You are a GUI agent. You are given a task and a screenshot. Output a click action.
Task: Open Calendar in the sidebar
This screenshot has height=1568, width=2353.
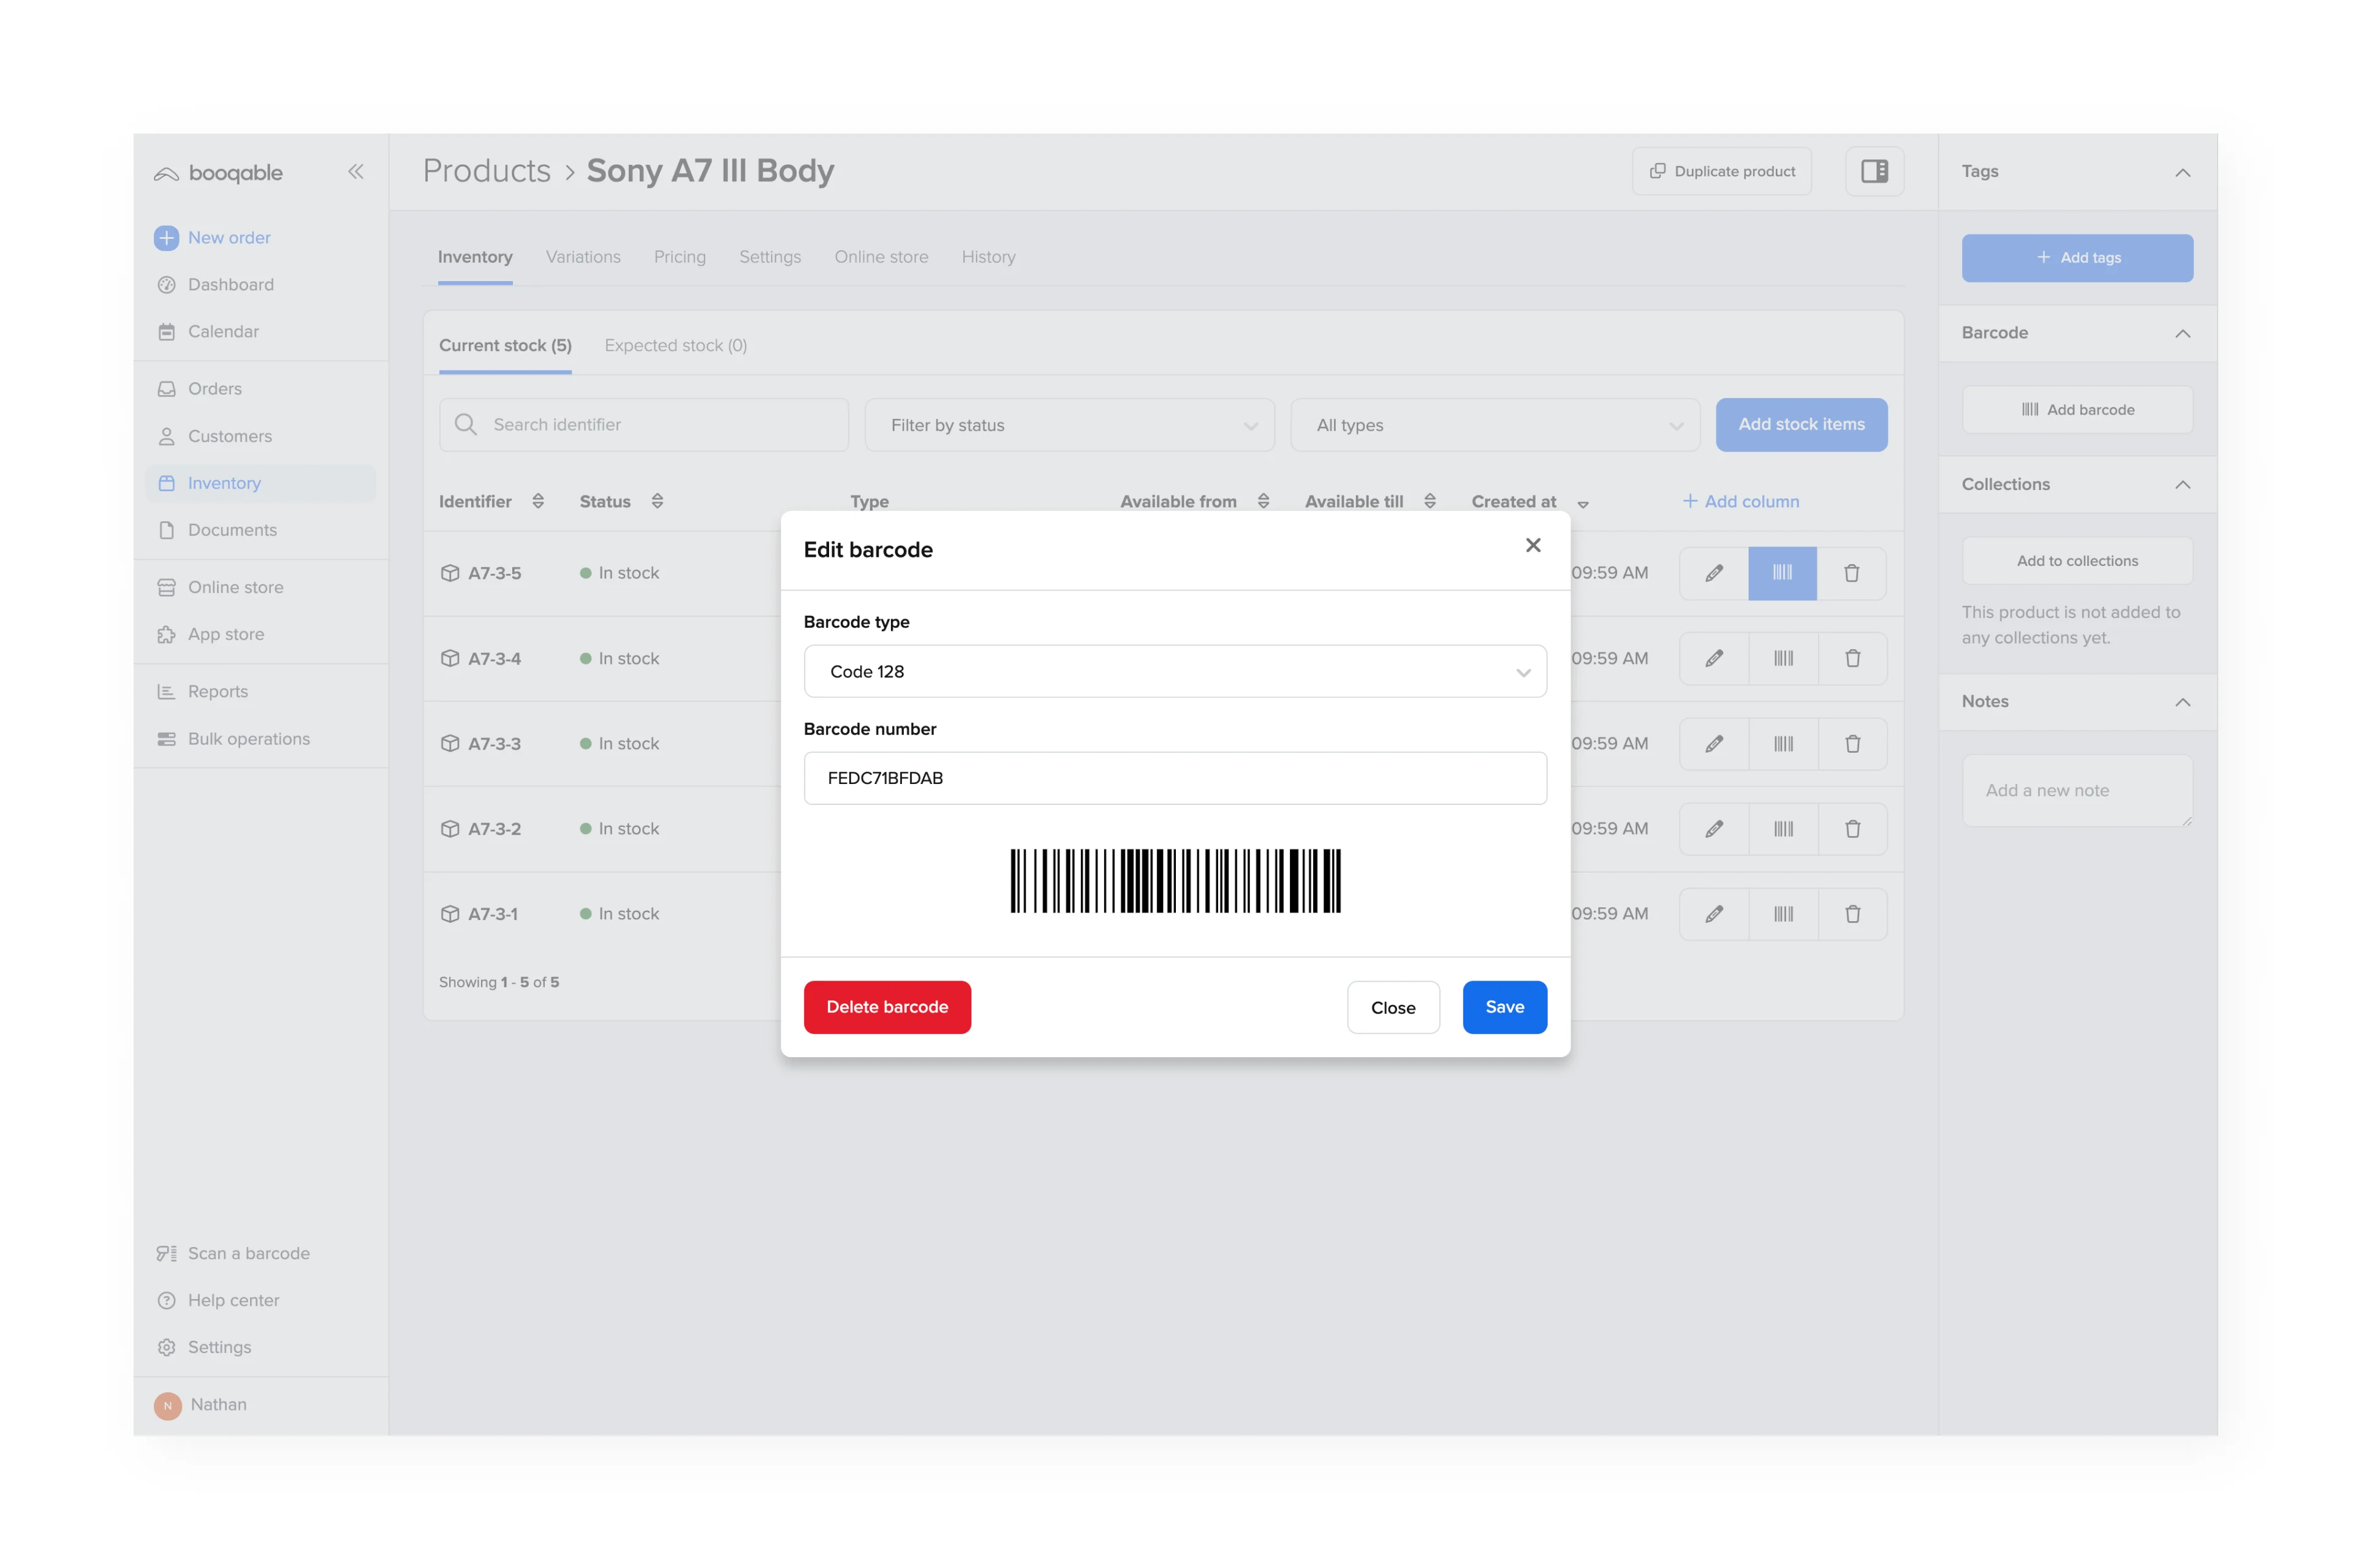(x=223, y=332)
